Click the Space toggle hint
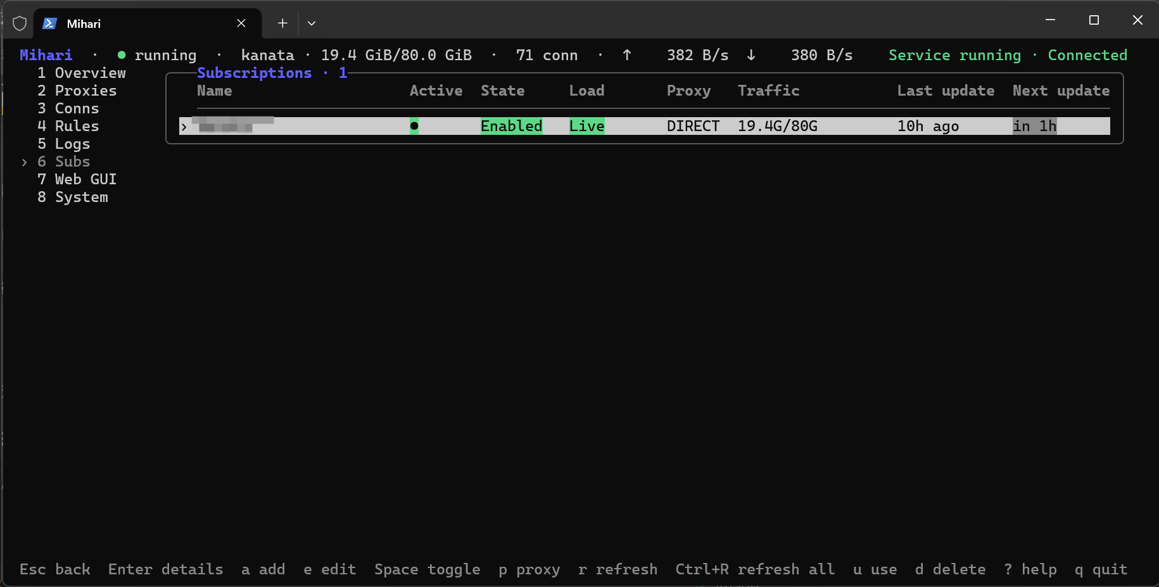This screenshot has height=587, width=1159. [427, 569]
